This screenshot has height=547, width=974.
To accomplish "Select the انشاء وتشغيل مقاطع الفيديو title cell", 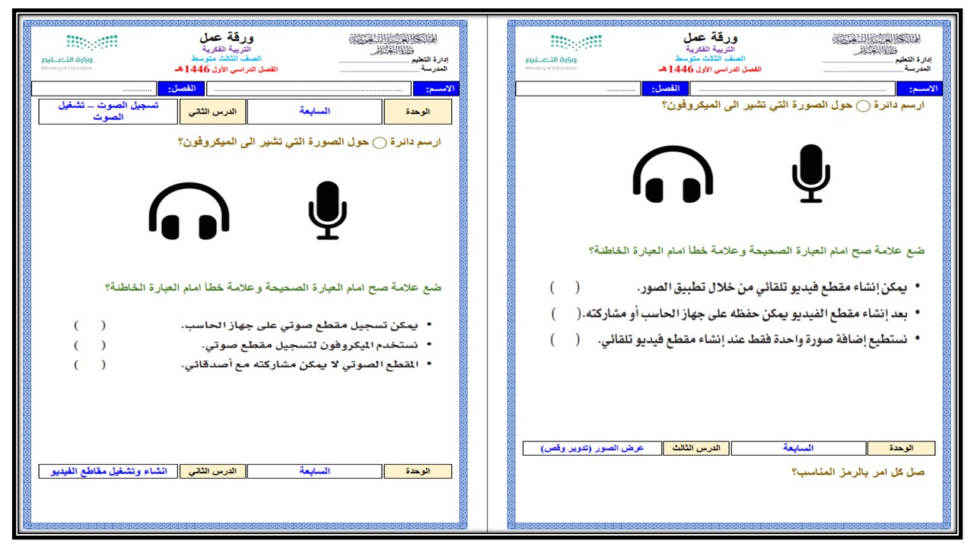I will (108, 472).
